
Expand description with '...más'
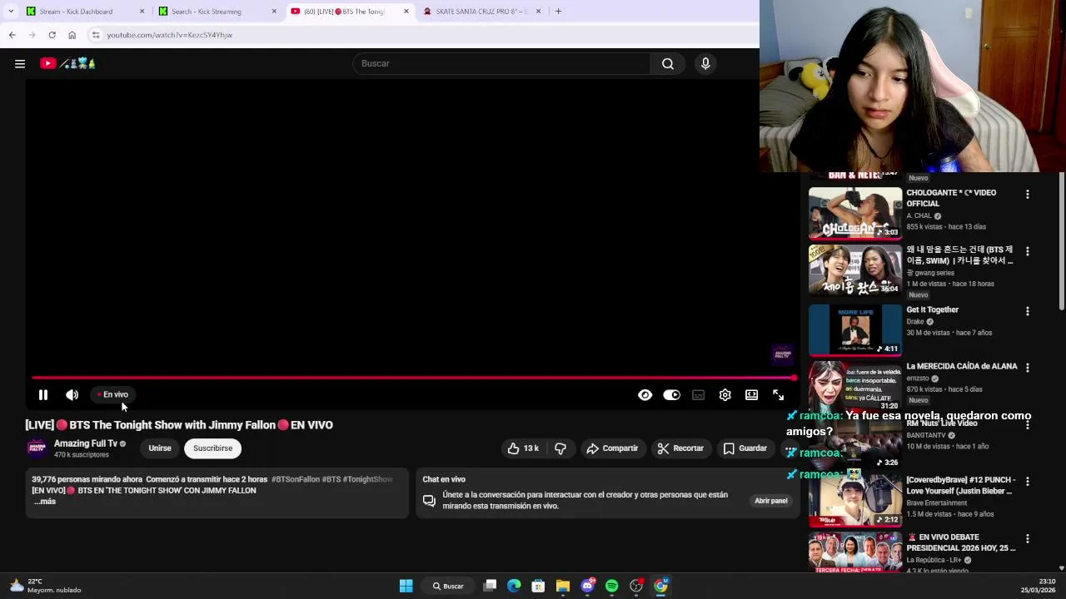pyautogui.click(x=45, y=502)
